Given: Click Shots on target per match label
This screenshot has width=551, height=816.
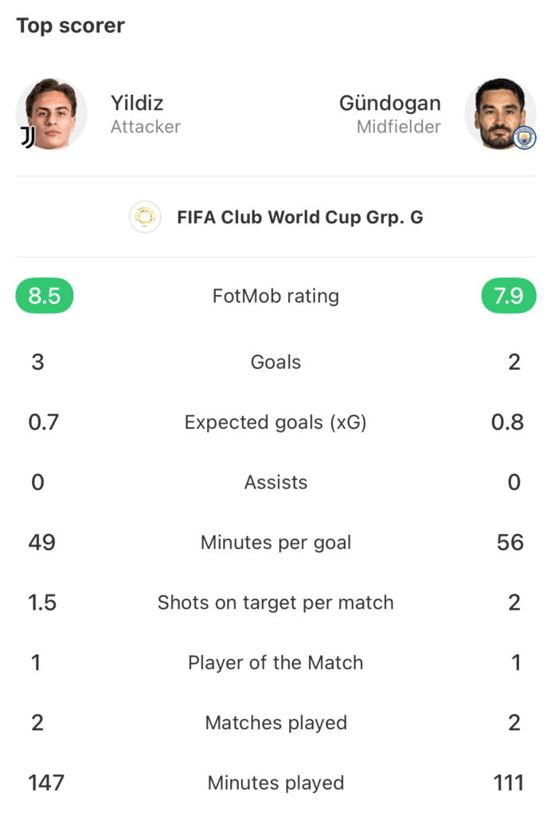Looking at the screenshot, I should 275,602.
